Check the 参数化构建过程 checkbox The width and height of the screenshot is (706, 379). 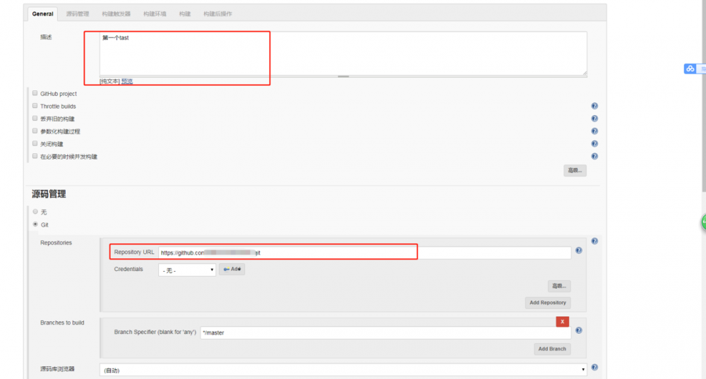[x=35, y=131]
